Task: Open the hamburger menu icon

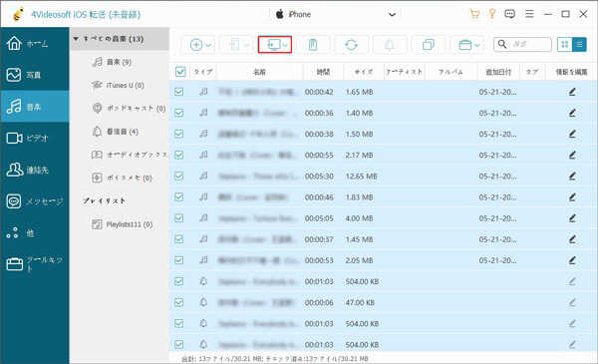Action: click(x=529, y=14)
